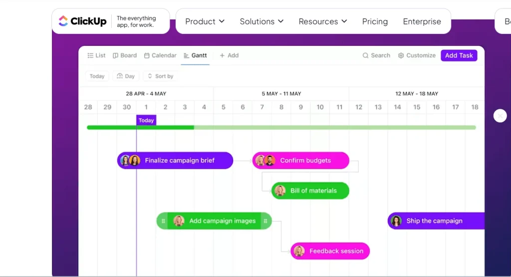Screen dimensions: 511x277
Task: Click the green overall progress bar
Action: coord(281,127)
